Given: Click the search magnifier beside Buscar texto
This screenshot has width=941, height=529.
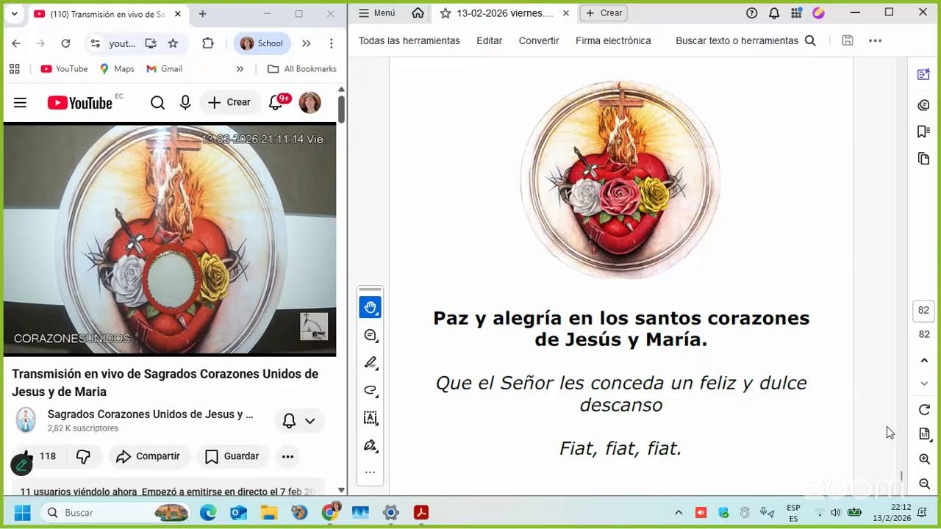Looking at the screenshot, I should (x=810, y=40).
